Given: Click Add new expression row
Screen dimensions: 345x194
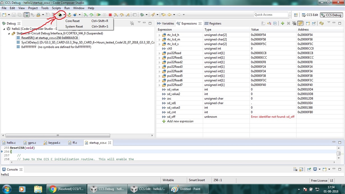Looking at the screenshot, I should point(180,121).
